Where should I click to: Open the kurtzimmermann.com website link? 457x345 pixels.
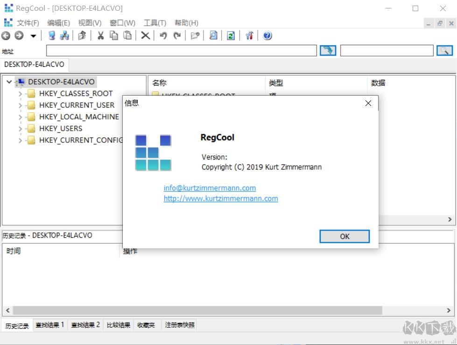click(x=220, y=198)
